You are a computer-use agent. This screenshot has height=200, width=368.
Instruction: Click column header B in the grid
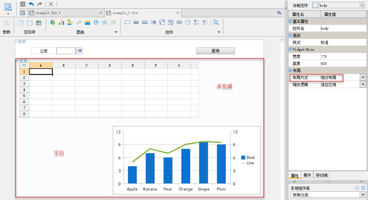64,65
